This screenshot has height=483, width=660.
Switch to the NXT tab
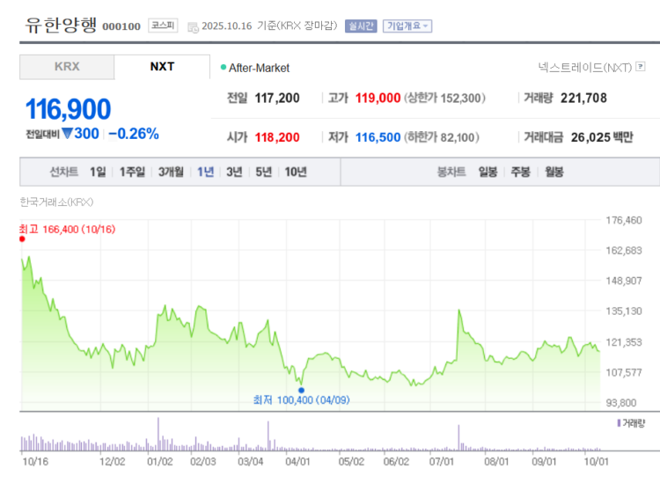pos(162,67)
